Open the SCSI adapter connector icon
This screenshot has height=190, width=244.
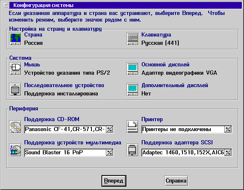pos(133,150)
